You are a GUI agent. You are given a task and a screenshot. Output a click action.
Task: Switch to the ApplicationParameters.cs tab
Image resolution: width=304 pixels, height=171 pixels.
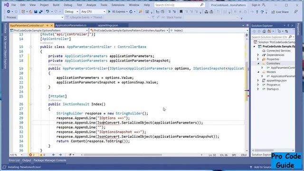point(71,25)
